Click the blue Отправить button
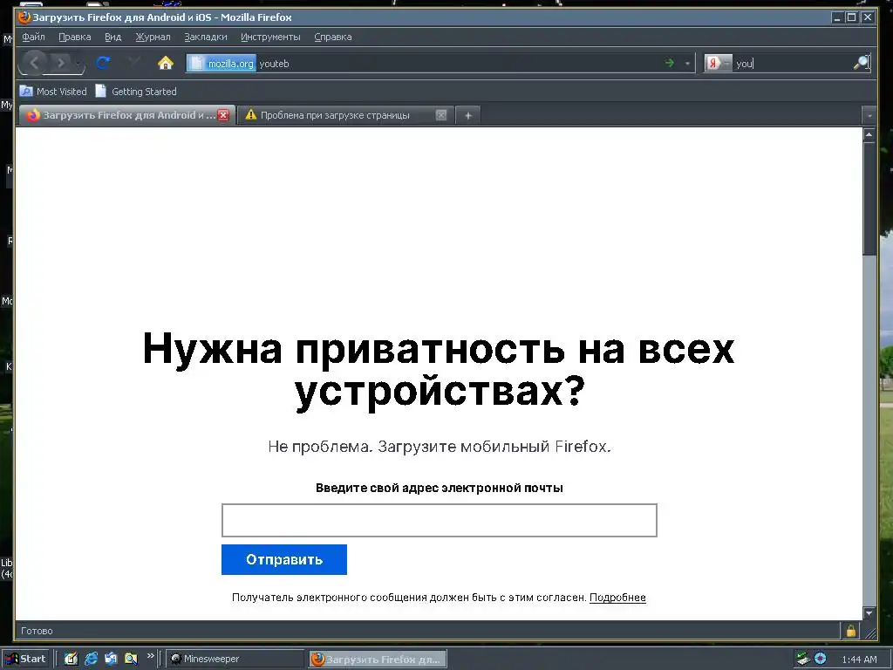The image size is (893, 670). coord(284,559)
